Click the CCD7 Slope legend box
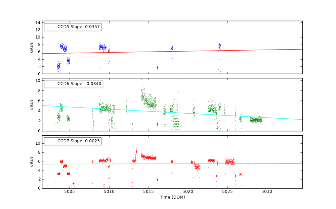This screenshot has width=336, height=209. pyautogui.click(x=73, y=141)
